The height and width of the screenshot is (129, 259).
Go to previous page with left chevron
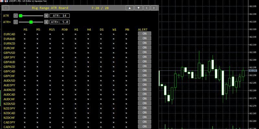[147, 8]
